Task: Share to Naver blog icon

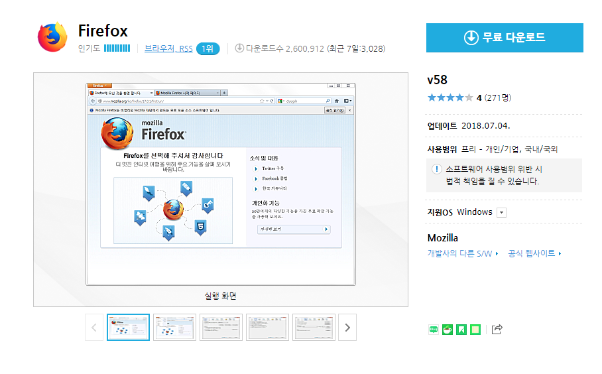Action: [434, 330]
